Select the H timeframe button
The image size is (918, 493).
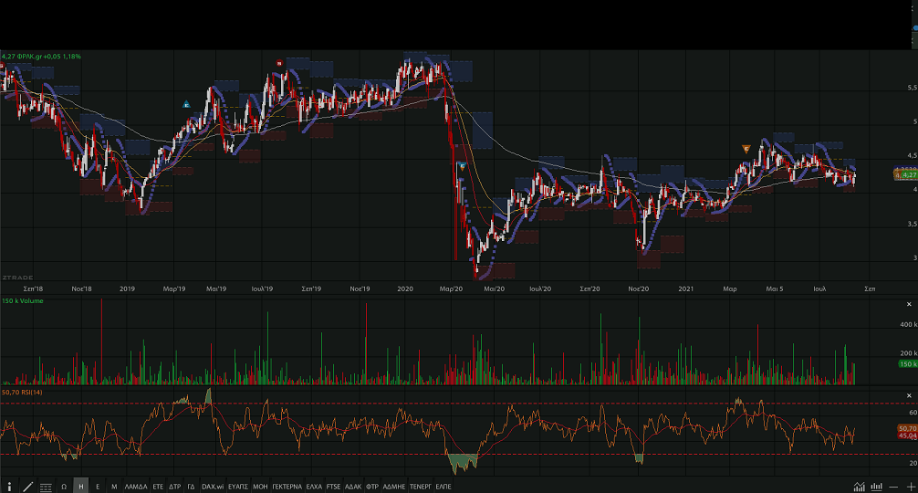[x=81, y=487]
